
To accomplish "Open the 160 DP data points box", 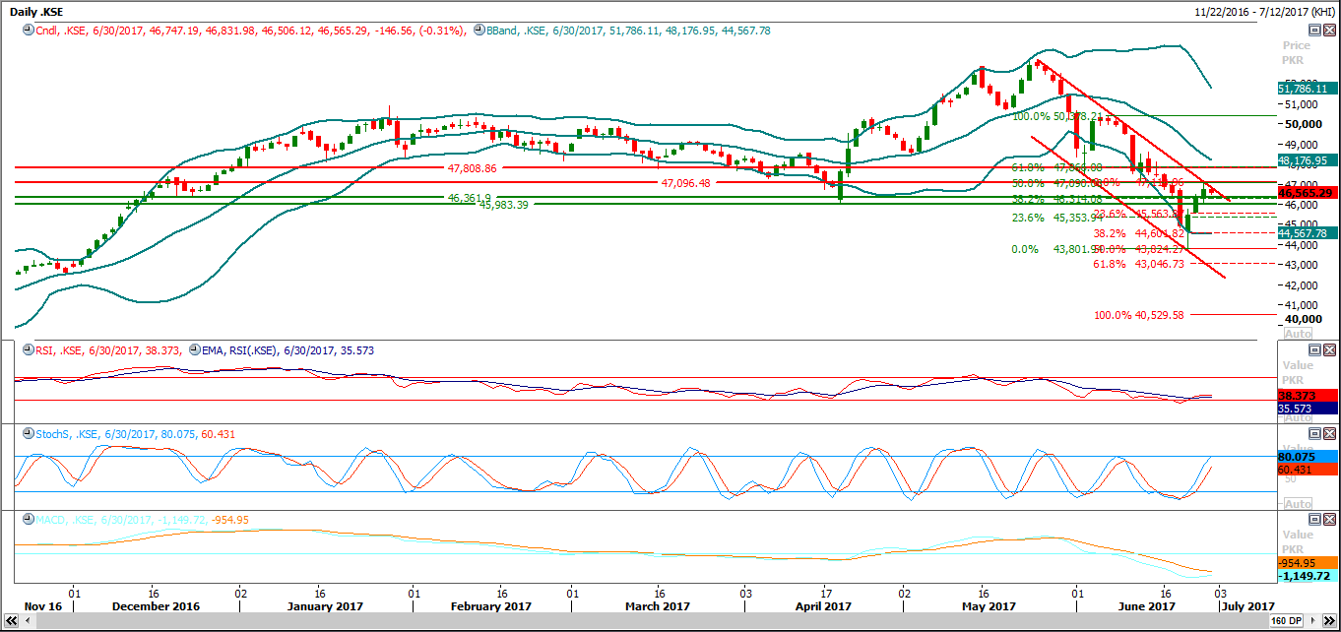I will (1287, 621).
